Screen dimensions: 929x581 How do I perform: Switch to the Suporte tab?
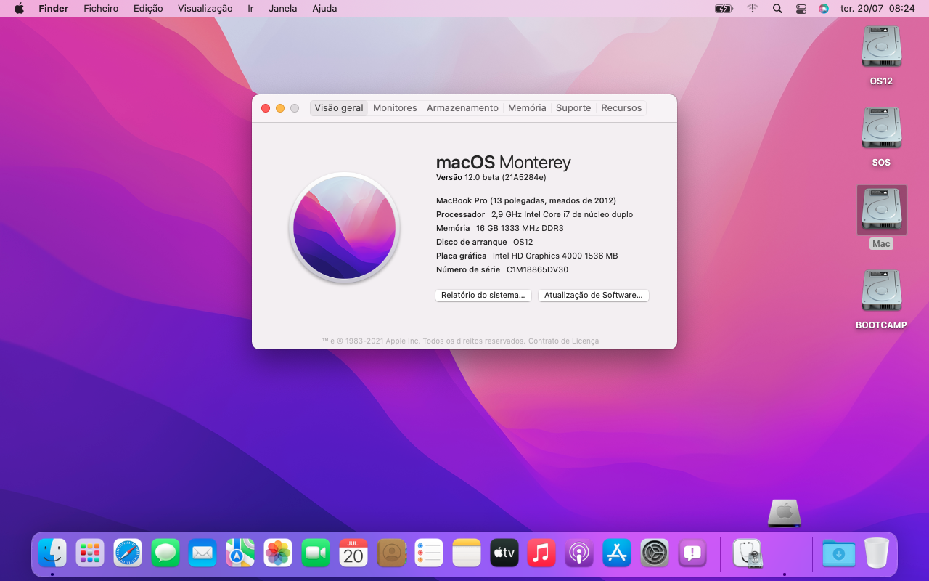pyautogui.click(x=573, y=108)
